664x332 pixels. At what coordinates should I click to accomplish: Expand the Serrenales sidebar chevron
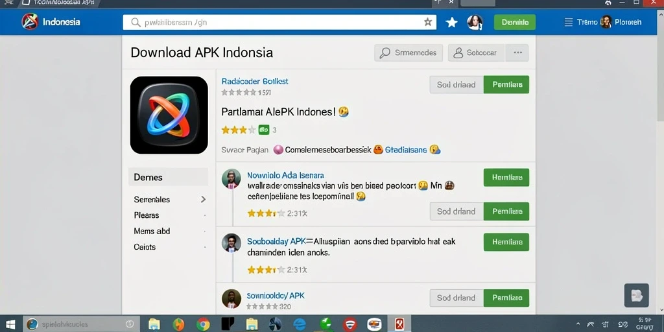(203, 199)
